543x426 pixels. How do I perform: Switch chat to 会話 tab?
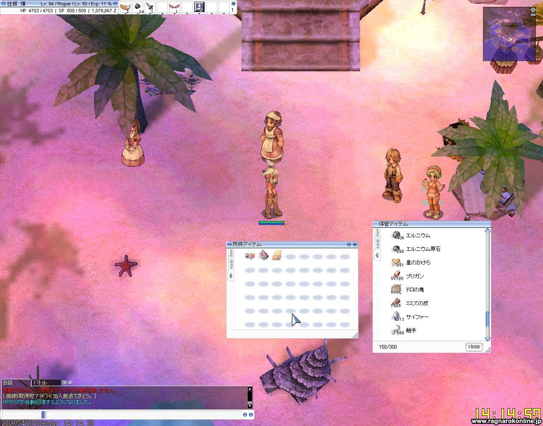(16, 382)
